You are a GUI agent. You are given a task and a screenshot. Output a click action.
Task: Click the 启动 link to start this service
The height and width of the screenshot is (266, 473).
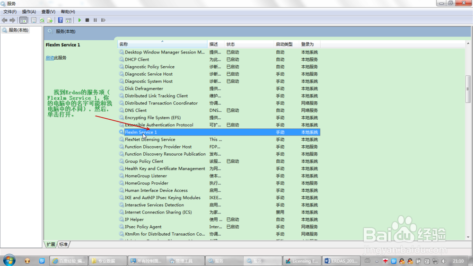pyautogui.click(x=50, y=58)
